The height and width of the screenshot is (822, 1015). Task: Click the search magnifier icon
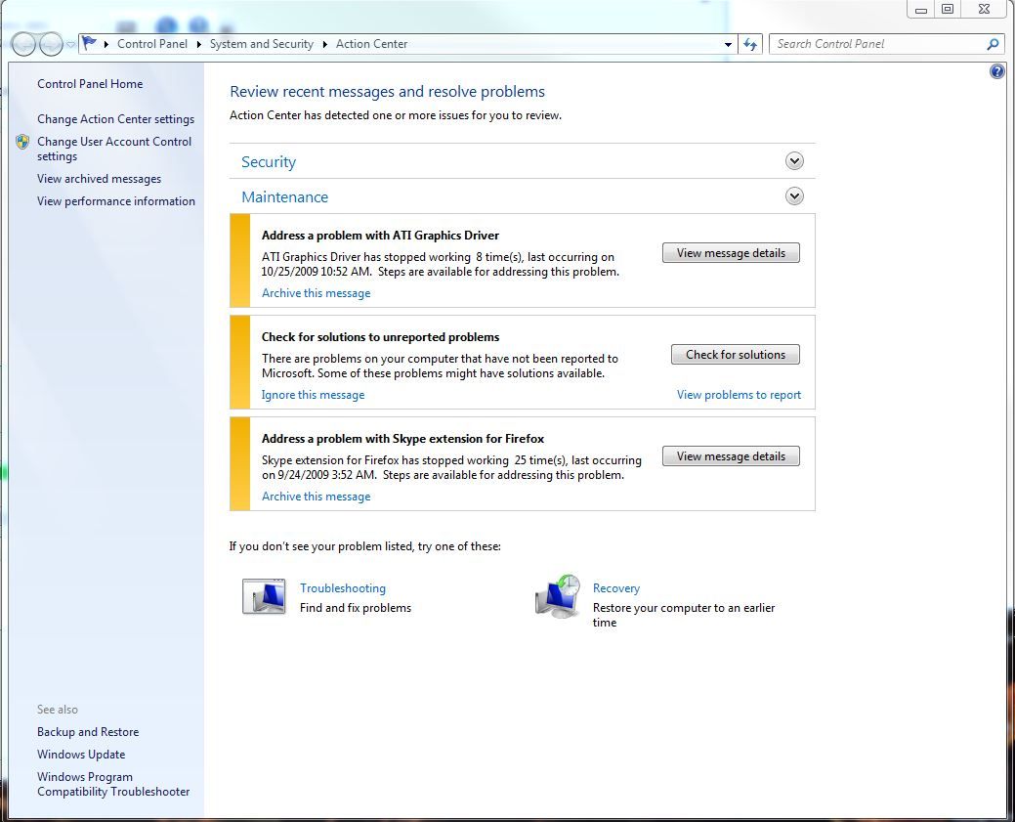(993, 44)
